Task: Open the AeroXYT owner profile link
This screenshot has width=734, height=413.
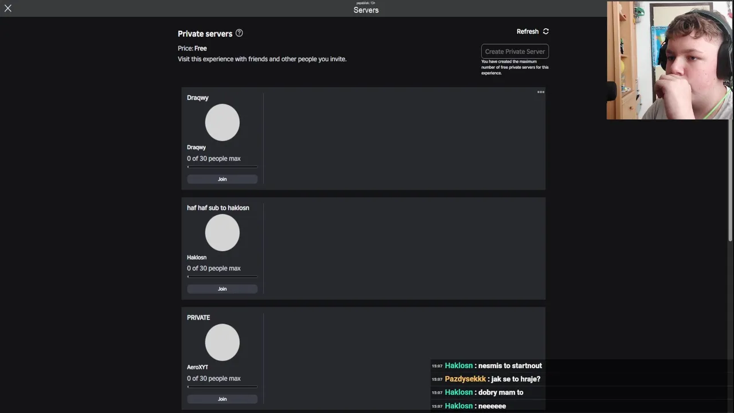Action: (197, 367)
